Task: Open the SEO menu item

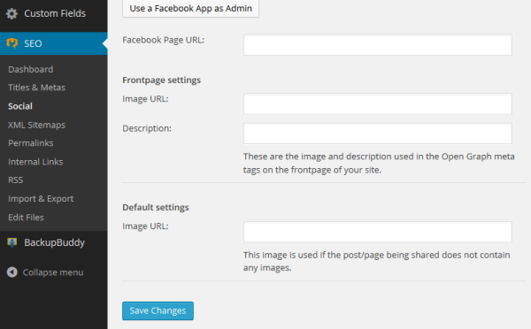Action: pos(53,43)
